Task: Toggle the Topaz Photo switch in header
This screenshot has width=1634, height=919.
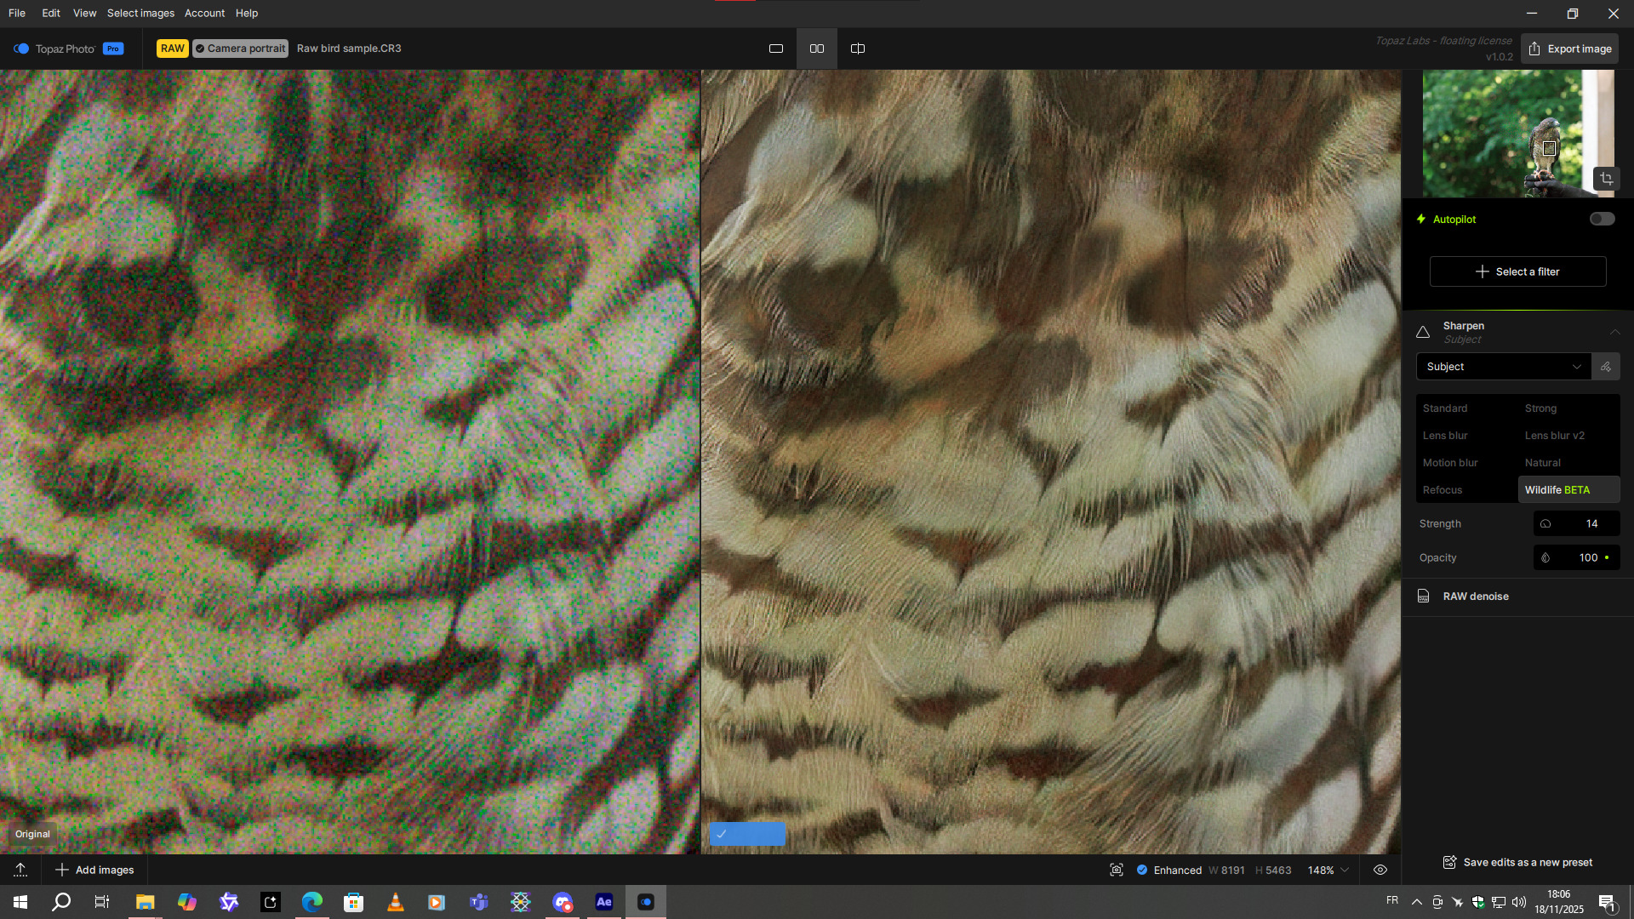Action: 21,49
